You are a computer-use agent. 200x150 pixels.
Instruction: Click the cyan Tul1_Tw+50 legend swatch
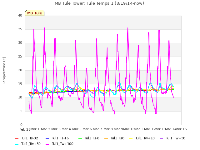(x=17, y=144)
